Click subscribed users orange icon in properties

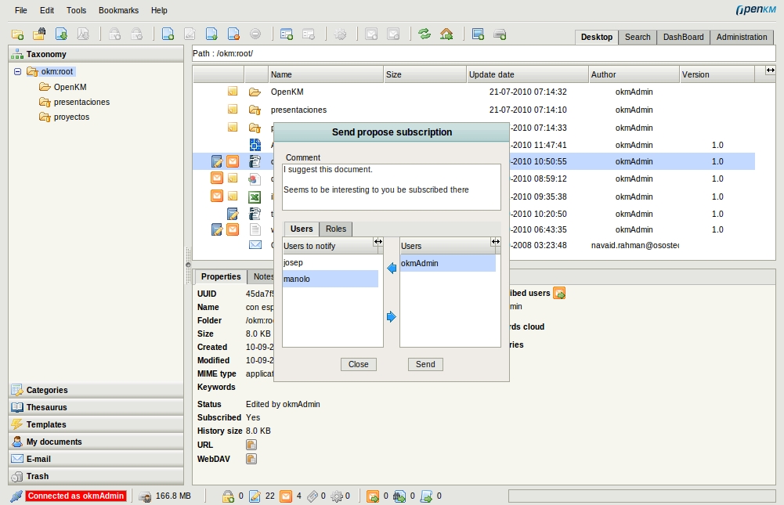[x=559, y=293]
